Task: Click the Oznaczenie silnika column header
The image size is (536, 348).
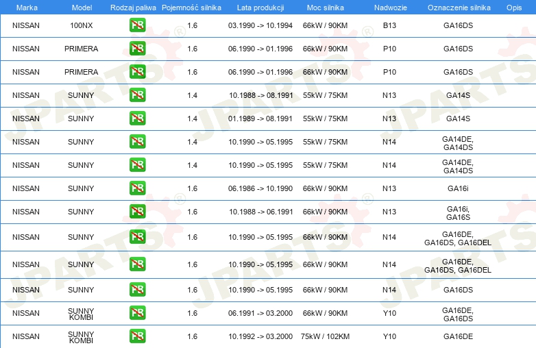Action: pos(459,8)
